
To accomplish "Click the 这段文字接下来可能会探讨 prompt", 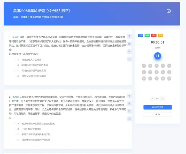I will (x=24, y=54).
